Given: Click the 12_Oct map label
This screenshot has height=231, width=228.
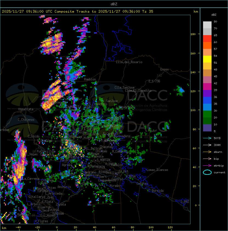Looking at the screenshot, I should tap(123, 171).
